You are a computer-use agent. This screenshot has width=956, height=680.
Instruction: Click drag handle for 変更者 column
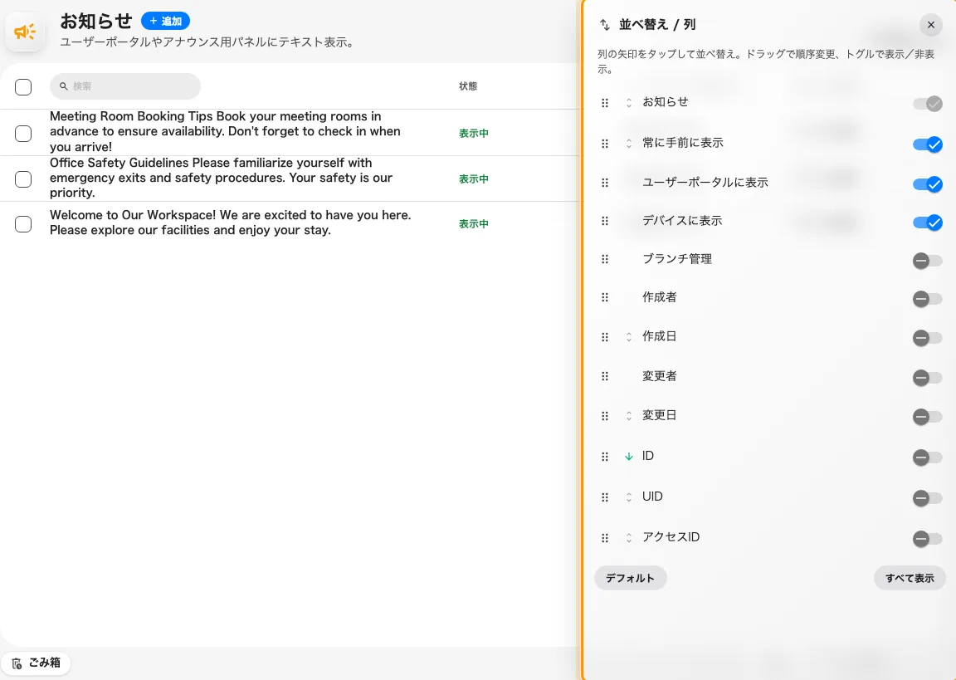tap(605, 376)
